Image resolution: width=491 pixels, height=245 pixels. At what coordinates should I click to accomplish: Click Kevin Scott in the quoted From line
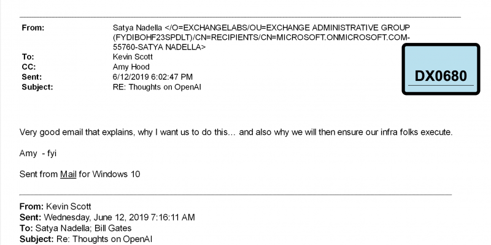[69, 206]
